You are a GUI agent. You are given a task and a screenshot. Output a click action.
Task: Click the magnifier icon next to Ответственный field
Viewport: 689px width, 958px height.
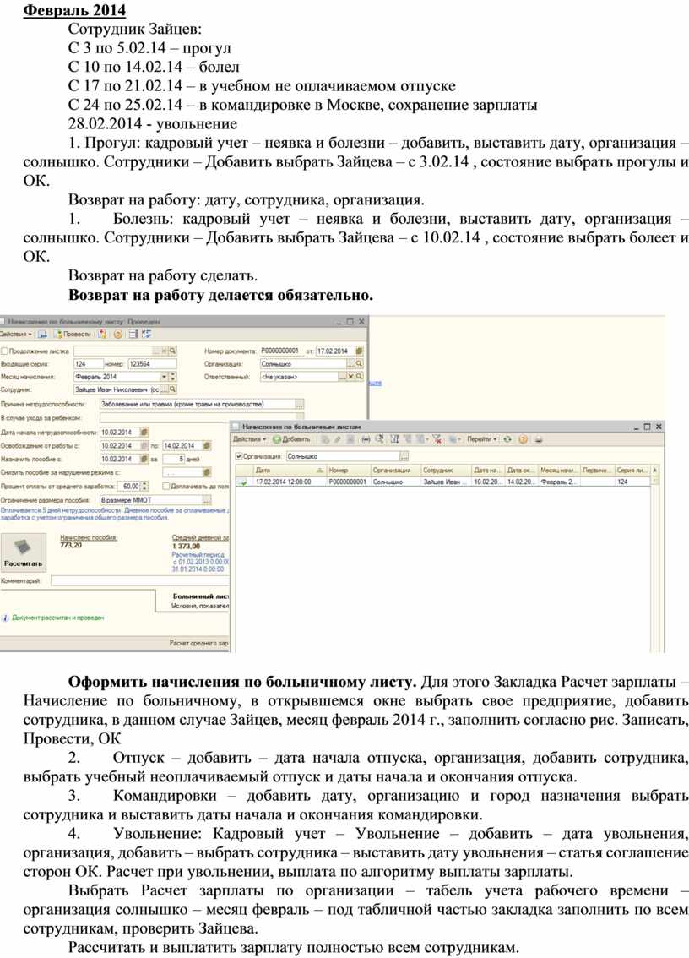click(359, 377)
